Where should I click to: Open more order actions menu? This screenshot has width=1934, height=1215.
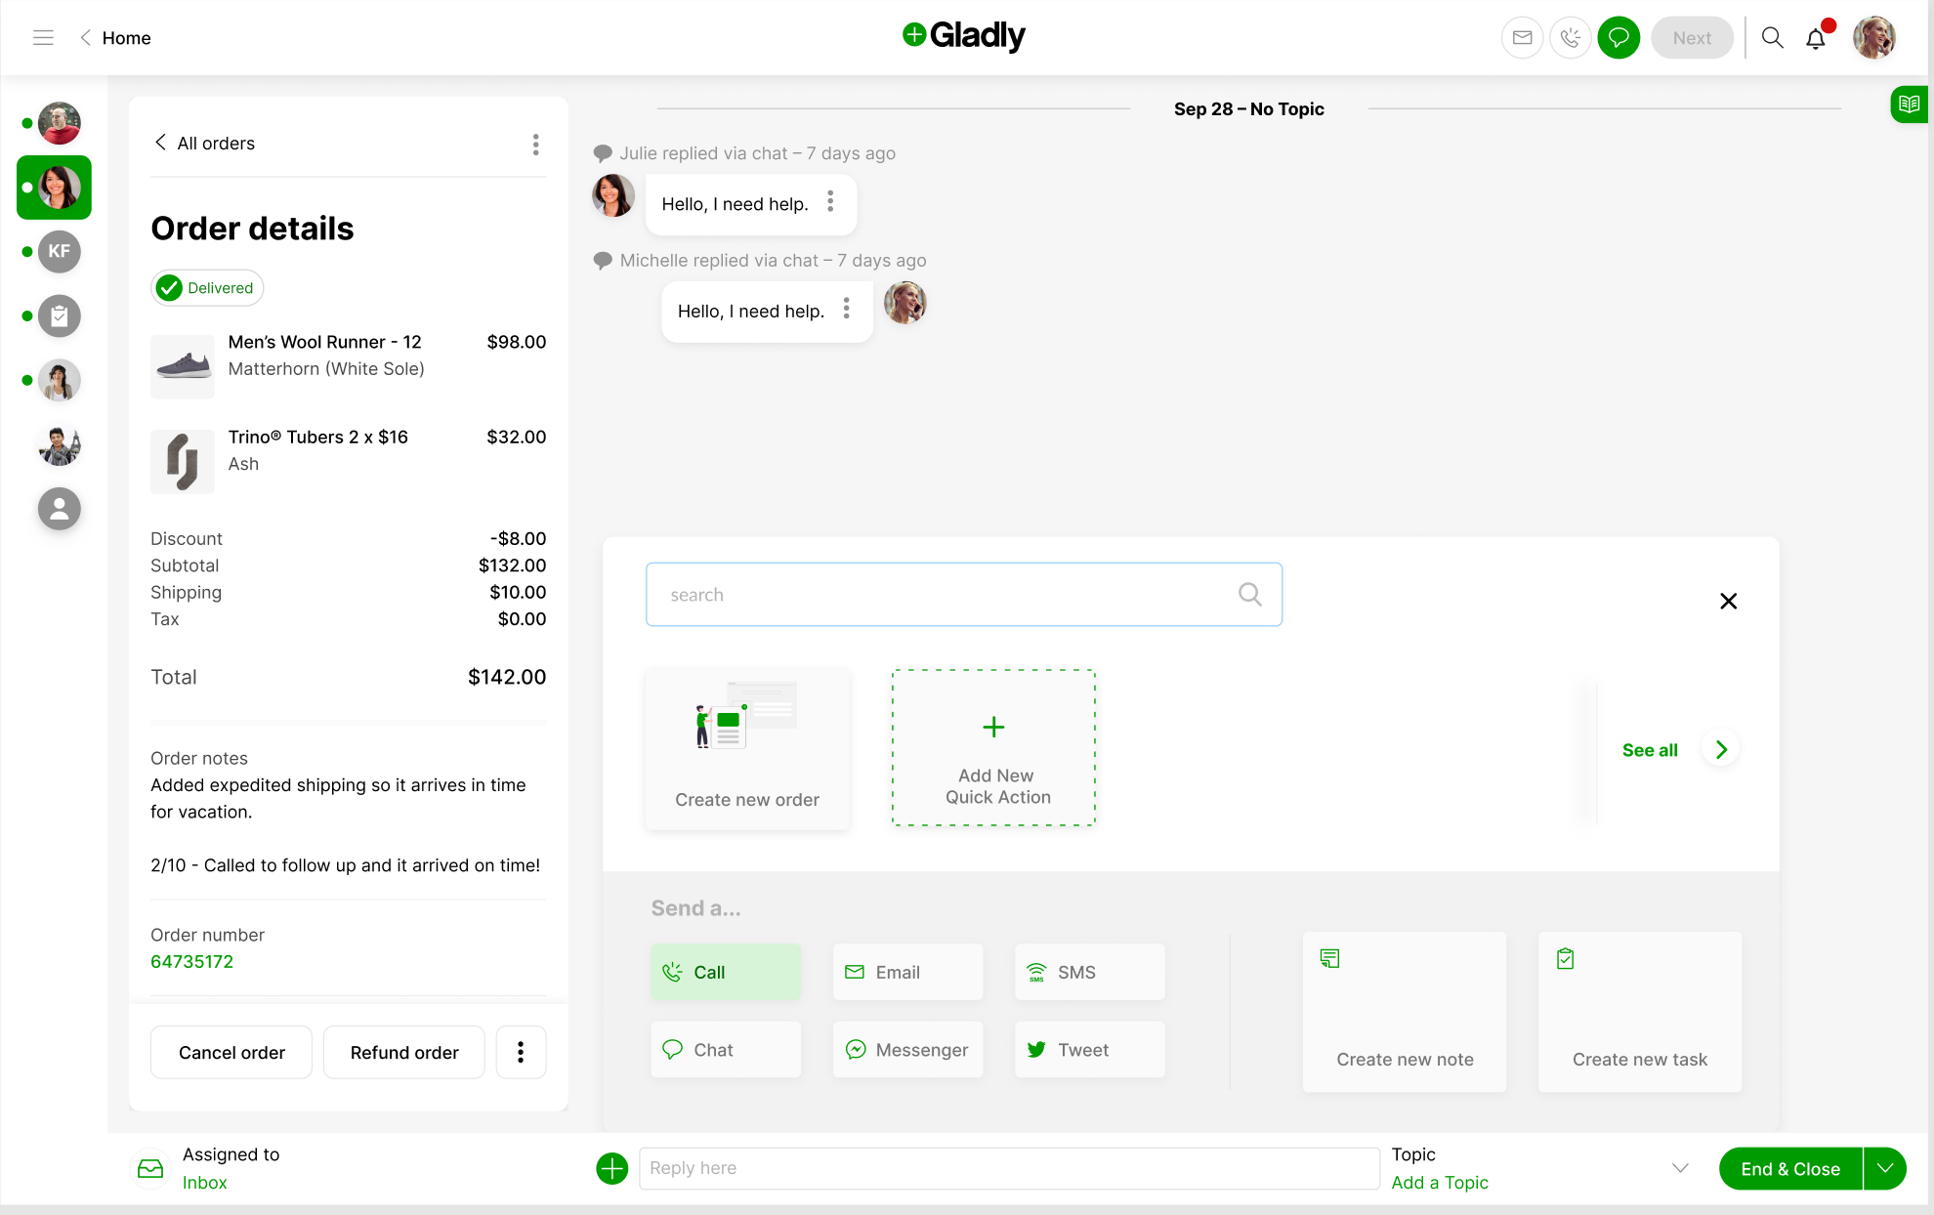(x=521, y=1053)
